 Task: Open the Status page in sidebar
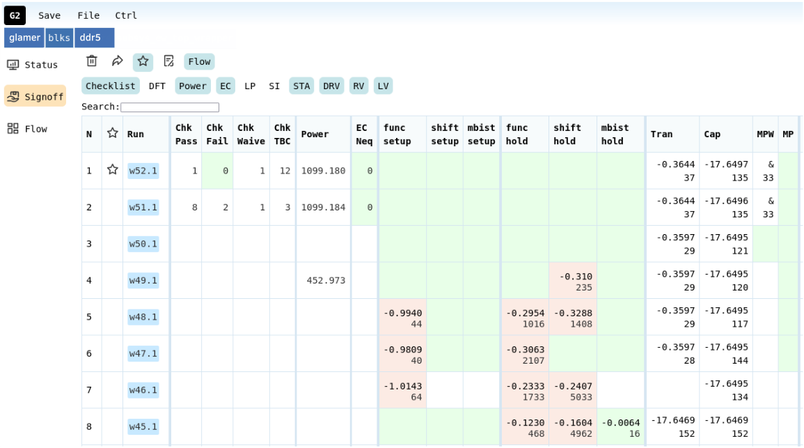click(x=33, y=65)
